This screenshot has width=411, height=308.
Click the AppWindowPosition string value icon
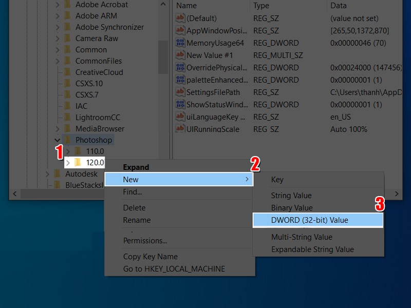180,31
